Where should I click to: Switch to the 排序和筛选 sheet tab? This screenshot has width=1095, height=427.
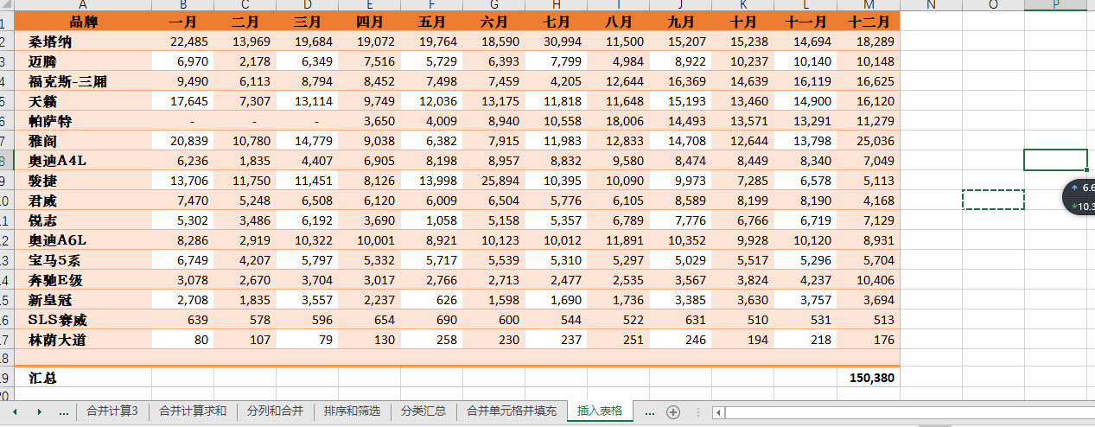coord(352,411)
